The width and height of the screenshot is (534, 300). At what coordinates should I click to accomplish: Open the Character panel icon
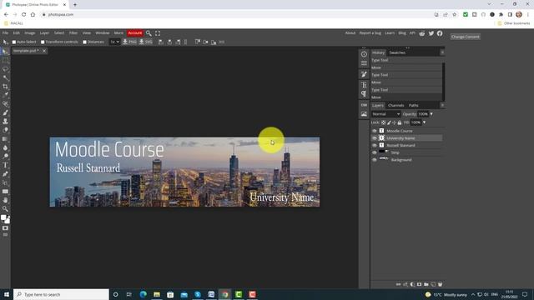click(x=364, y=85)
